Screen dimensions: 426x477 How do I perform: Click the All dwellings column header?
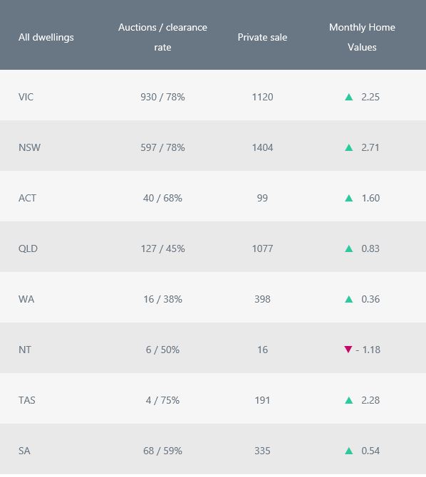pyautogui.click(x=46, y=37)
